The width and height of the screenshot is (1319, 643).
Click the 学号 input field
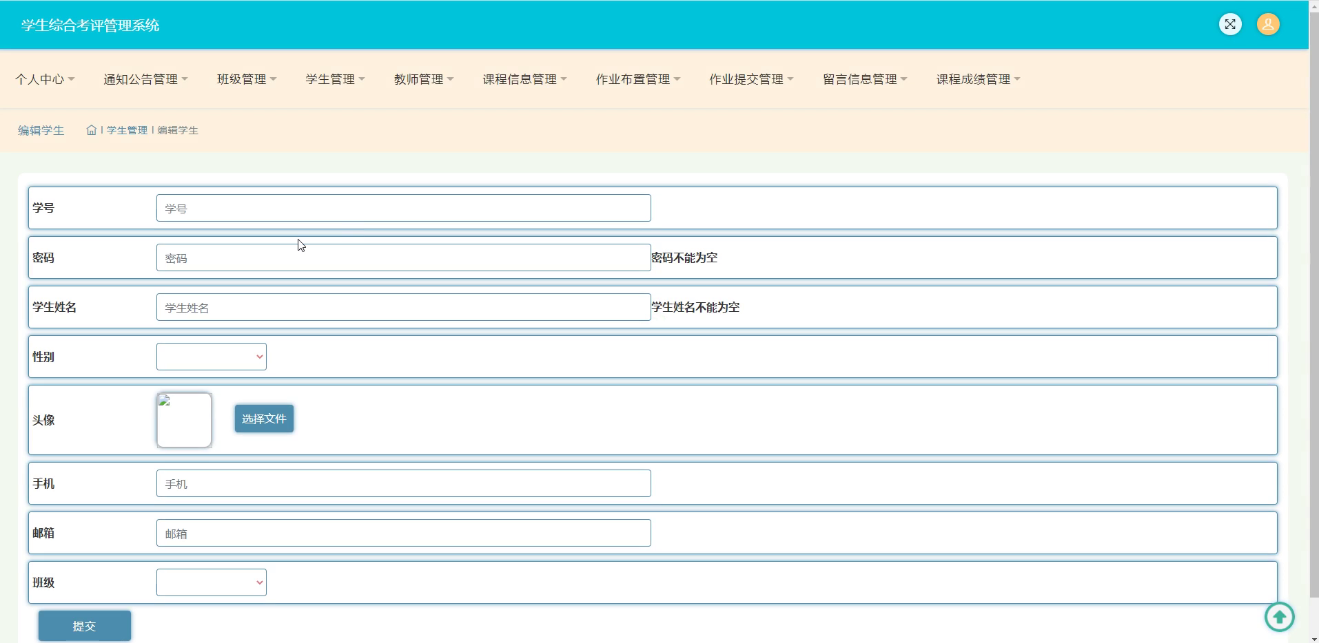pyautogui.click(x=404, y=208)
